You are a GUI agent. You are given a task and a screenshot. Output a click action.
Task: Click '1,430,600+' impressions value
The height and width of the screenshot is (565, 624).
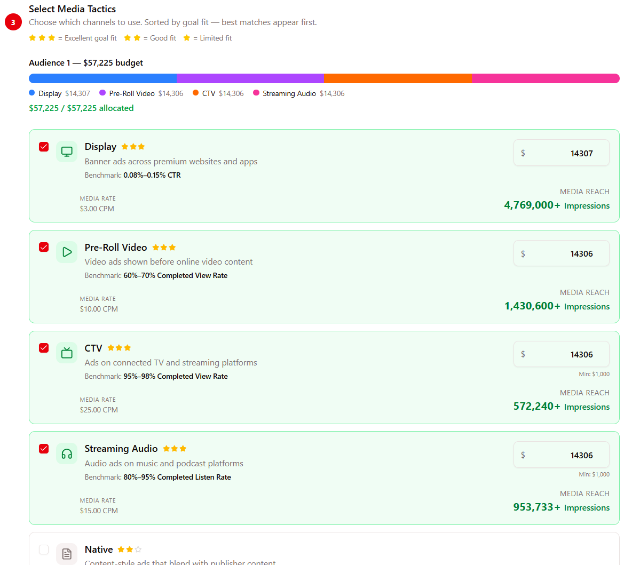click(533, 306)
